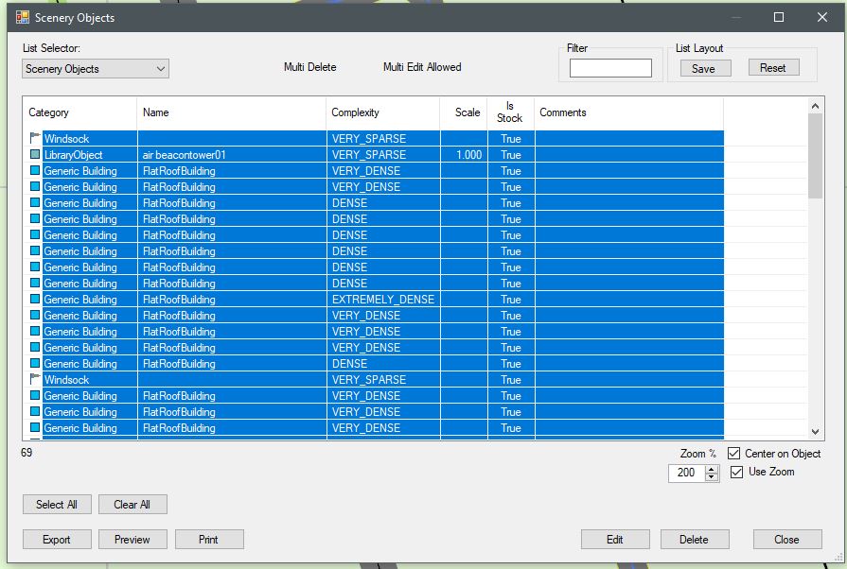The image size is (847, 569).
Task: Click the Zoom % value field
Action: (x=686, y=473)
